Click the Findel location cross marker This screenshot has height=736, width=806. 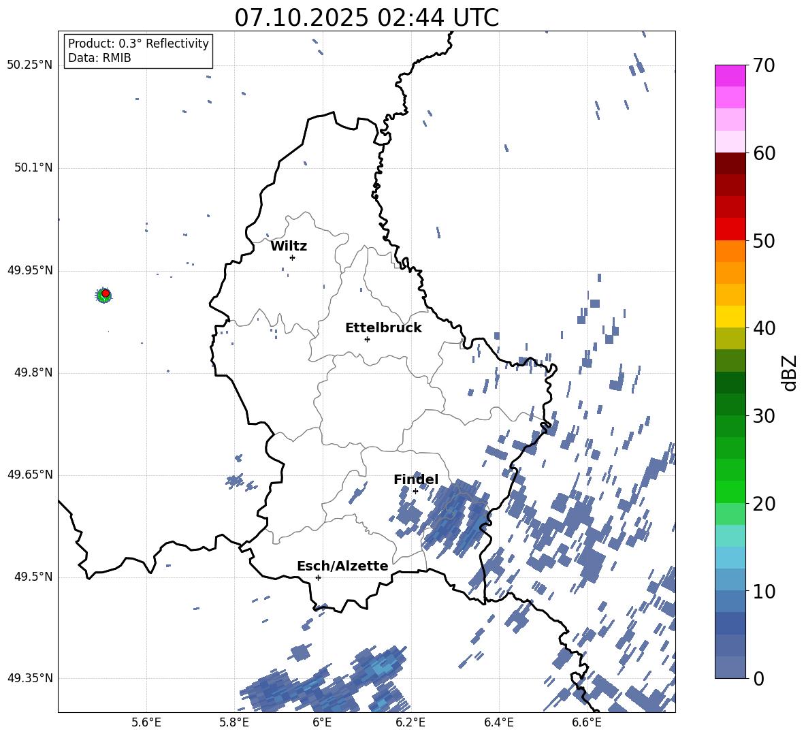coord(415,492)
